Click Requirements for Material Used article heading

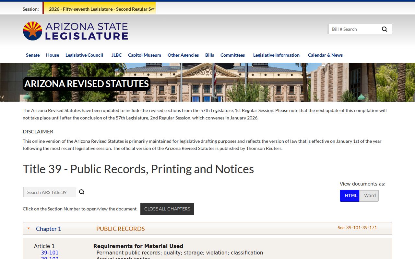(x=138, y=246)
